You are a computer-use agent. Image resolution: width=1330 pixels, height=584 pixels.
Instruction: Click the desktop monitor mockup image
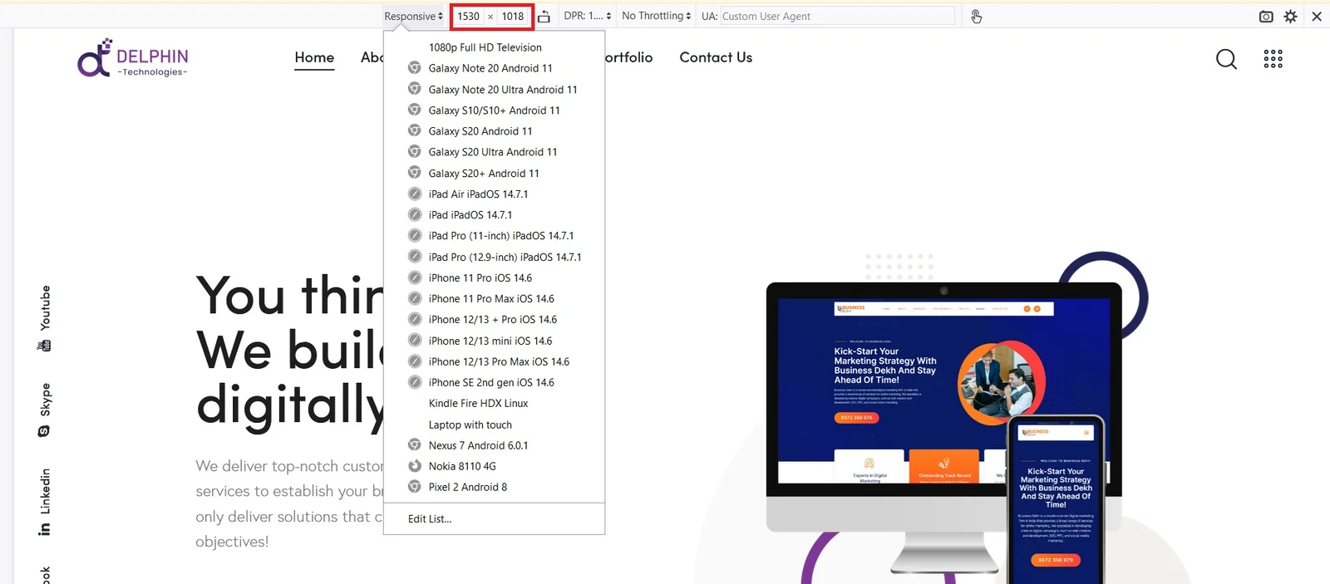(x=943, y=428)
